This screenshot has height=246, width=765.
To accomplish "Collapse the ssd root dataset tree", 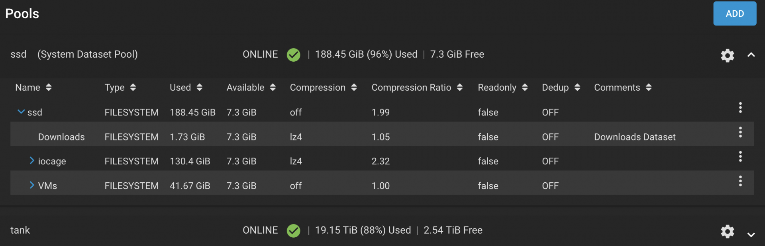I will (21, 112).
